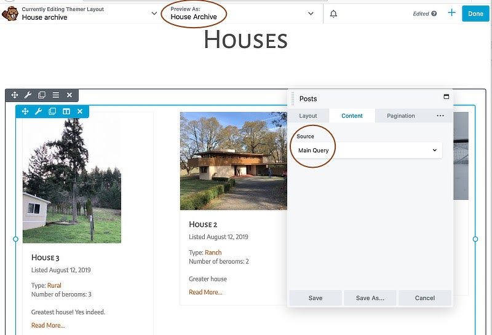Viewport: 492px width, 335px height.
Task: Duplicate the row using the gray toolbar copy icon
Action: [42, 95]
